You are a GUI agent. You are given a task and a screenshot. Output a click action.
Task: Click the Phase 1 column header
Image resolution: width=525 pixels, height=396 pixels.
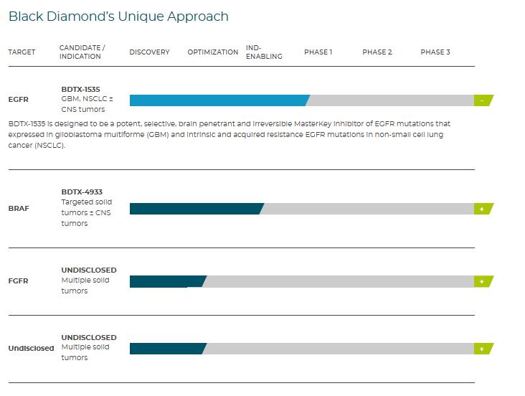[x=318, y=52]
